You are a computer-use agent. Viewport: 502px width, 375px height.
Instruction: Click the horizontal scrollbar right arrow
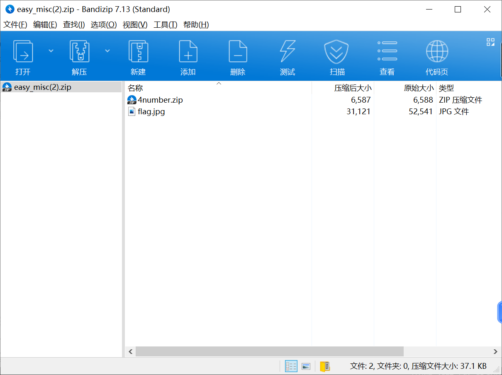pos(495,351)
